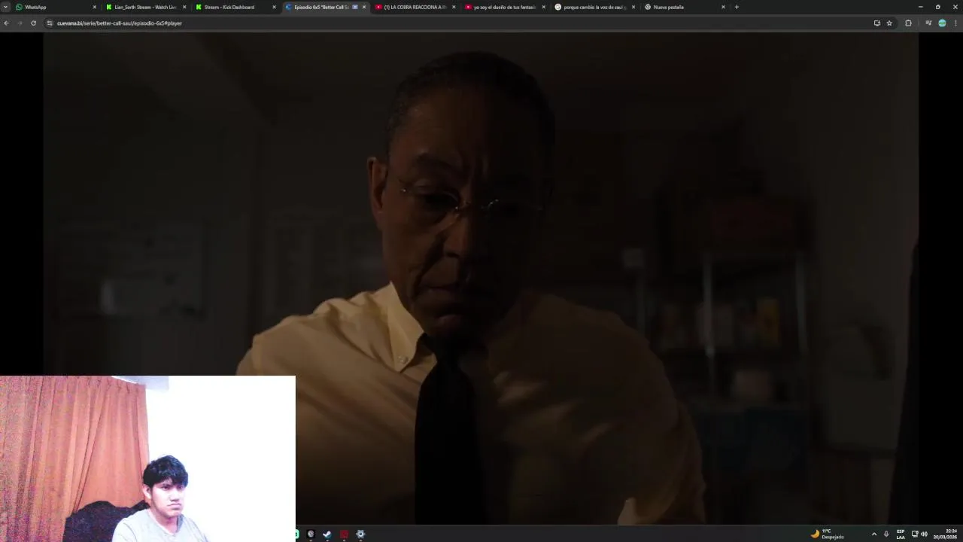The image size is (963, 542).
Task: Open the weather widget showing Despejado
Action: point(828,534)
